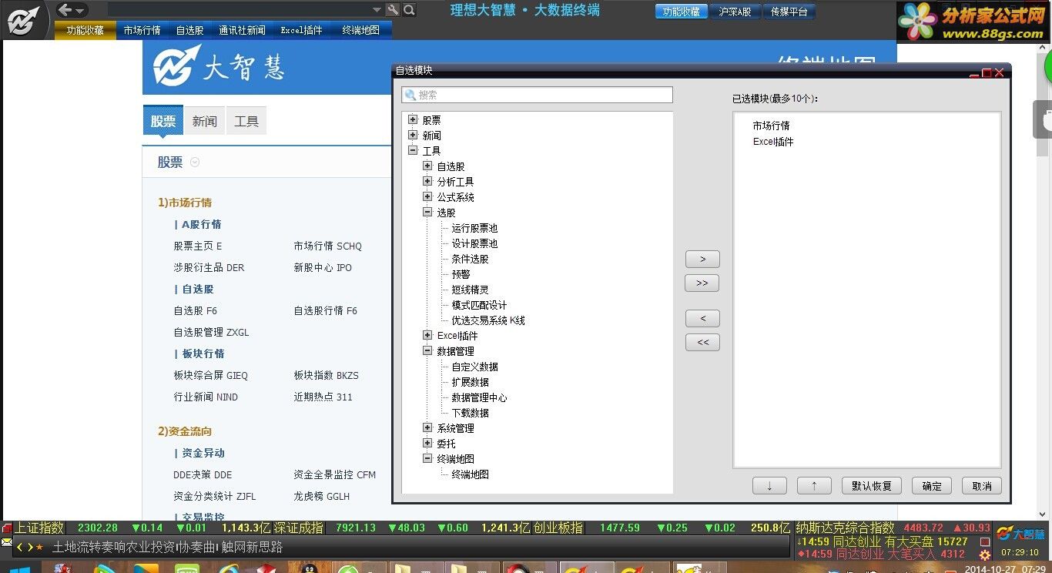This screenshot has height=573, width=1052.
Task: Open the 股票主页 E link
Action: pyautogui.click(x=198, y=246)
